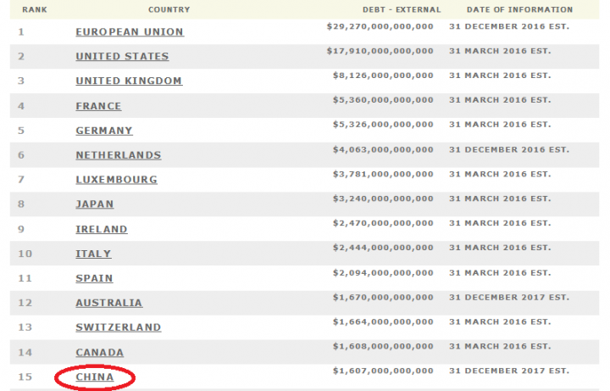The width and height of the screenshot is (610, 391).
Task: Select the $3,781,000,000,000 debt value
Action: tap(383, 175)
